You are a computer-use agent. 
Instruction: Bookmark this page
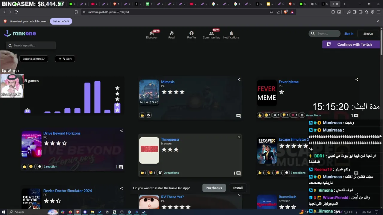[76, 12]
